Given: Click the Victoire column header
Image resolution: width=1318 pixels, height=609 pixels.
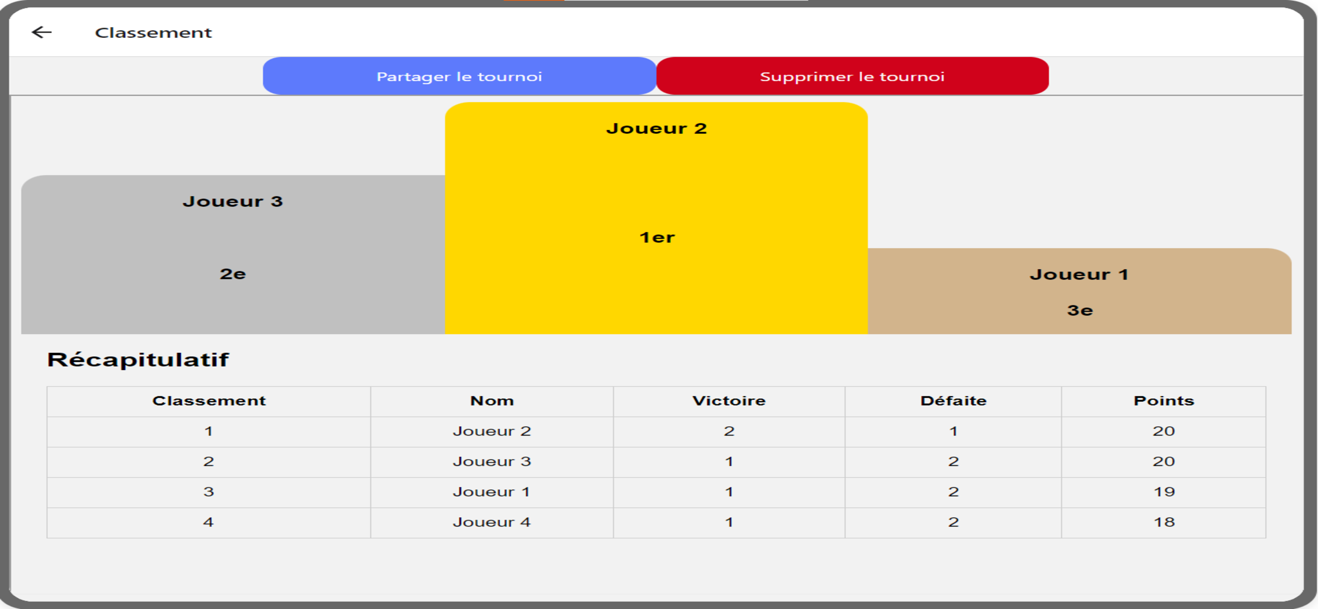Looking at the screenshot, I should coord(729,401).
